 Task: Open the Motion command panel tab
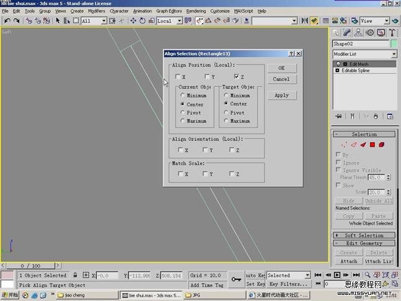(370, 32)
